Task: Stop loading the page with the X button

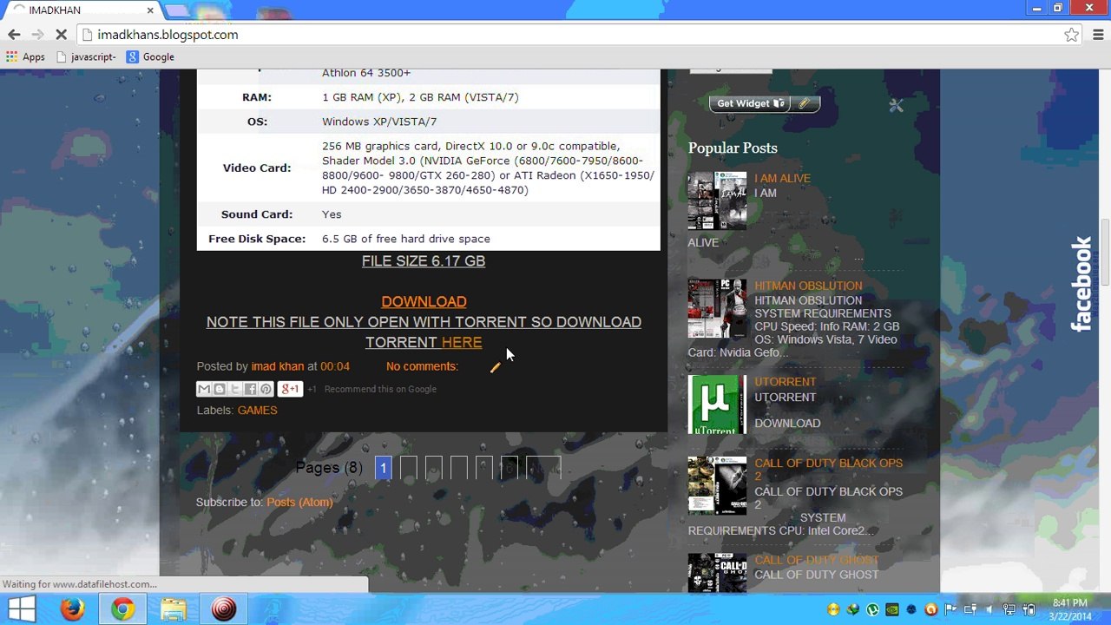Action: 62,35
